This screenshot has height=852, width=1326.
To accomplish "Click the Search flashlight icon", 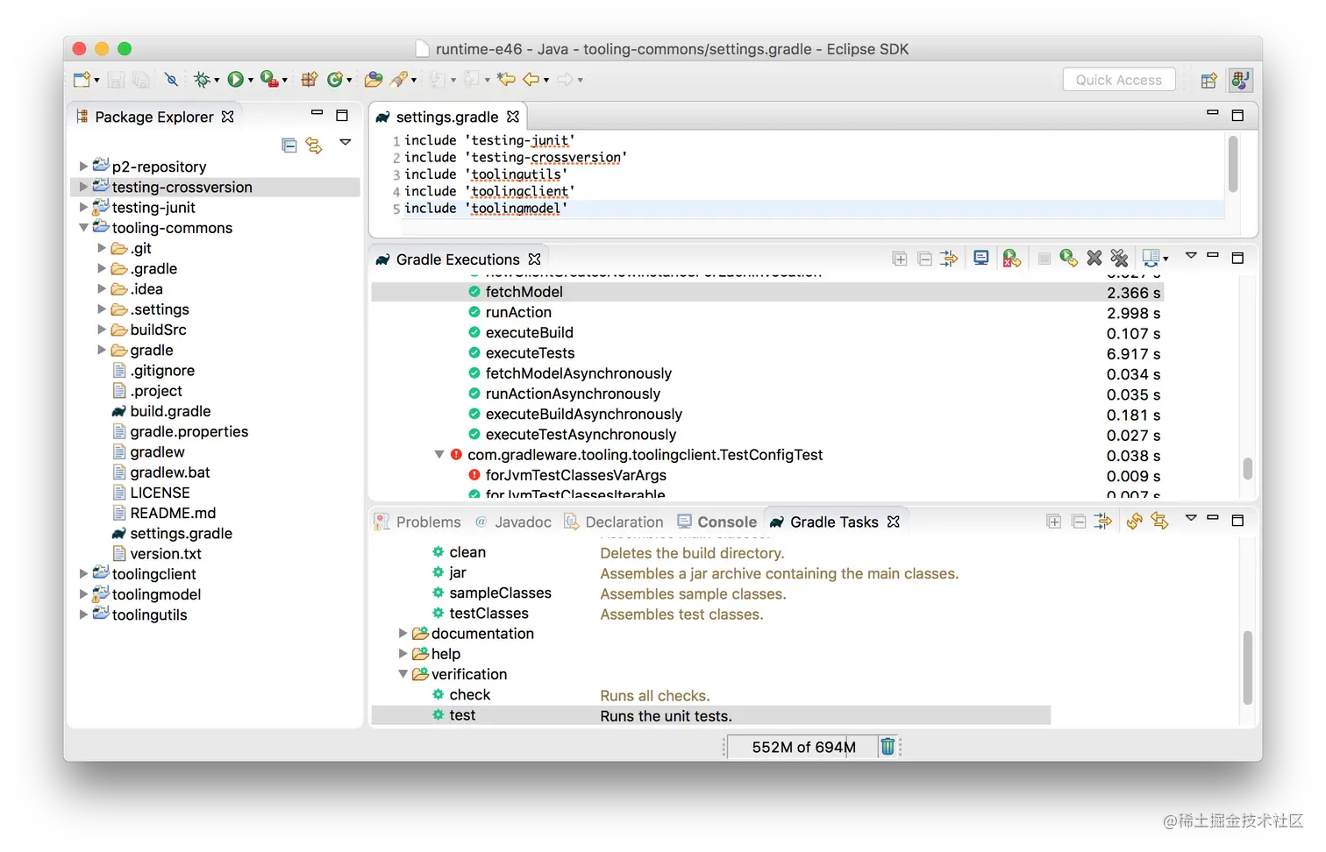I will coord(399,80).
